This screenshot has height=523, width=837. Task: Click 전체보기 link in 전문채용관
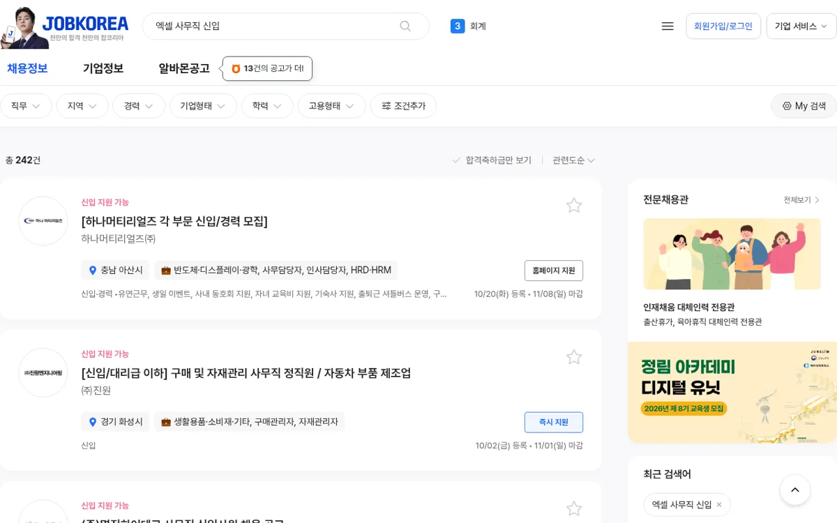point(801,200)
